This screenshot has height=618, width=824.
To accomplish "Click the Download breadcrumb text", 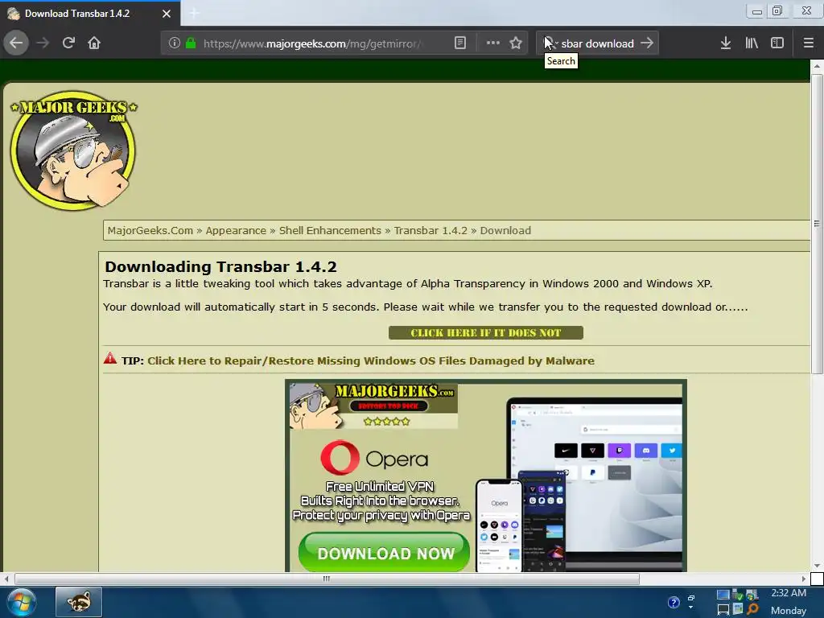I will click(505, 231).
